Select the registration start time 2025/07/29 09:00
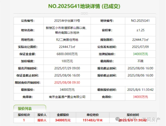The width and height of the screenshot is (166, 126). click(x=67, y=68)
